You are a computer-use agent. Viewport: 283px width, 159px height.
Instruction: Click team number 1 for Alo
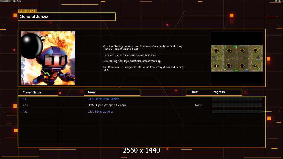pyautogui.click(x=199, y=112)
